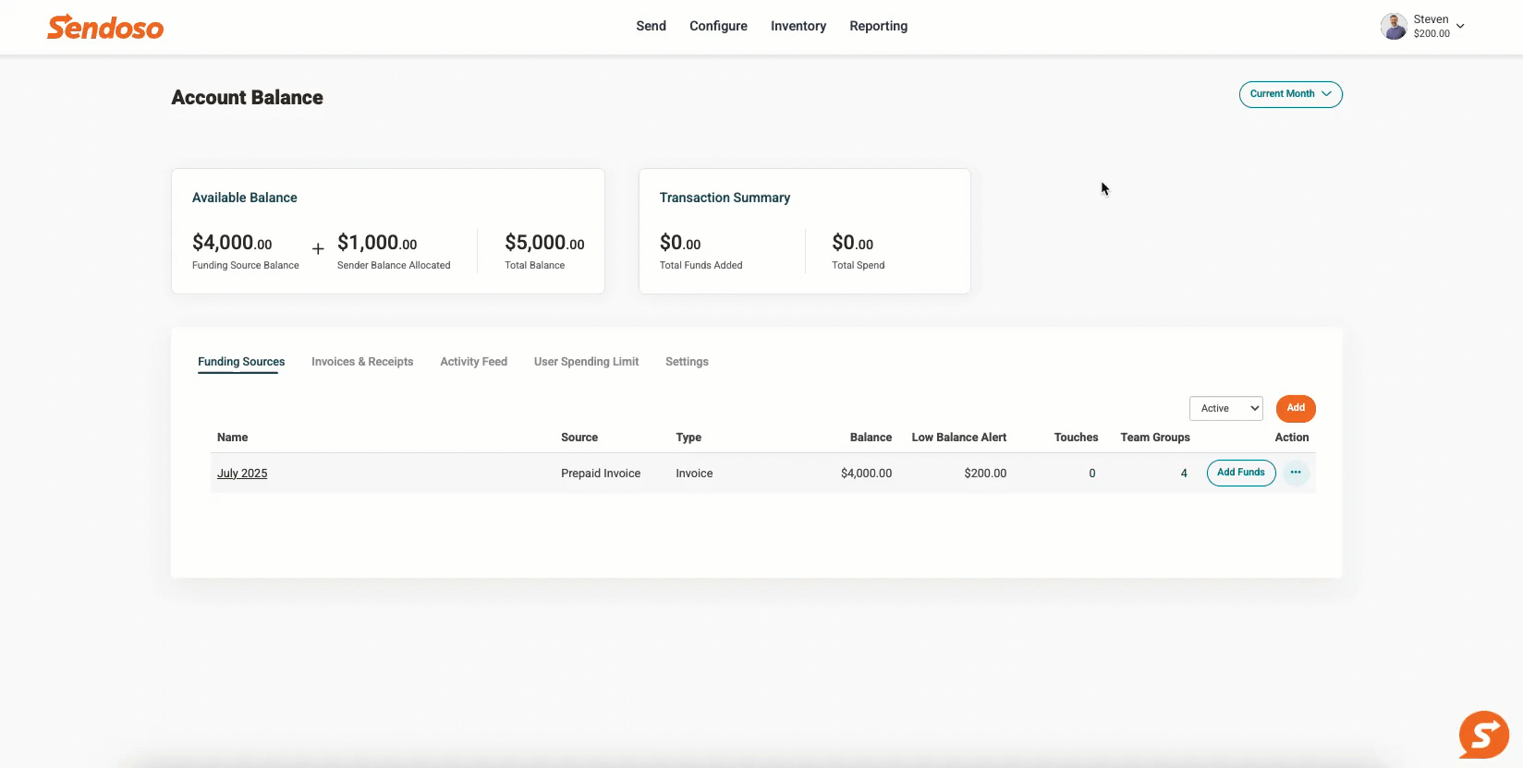This screenshot has height=768, width=1523.
Task: Click the Name column header
Action: (233, 438)
